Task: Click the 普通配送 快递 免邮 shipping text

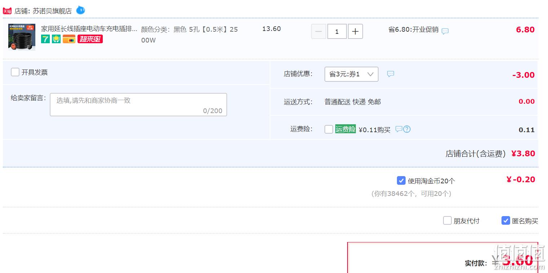Action: coord(353,102)
